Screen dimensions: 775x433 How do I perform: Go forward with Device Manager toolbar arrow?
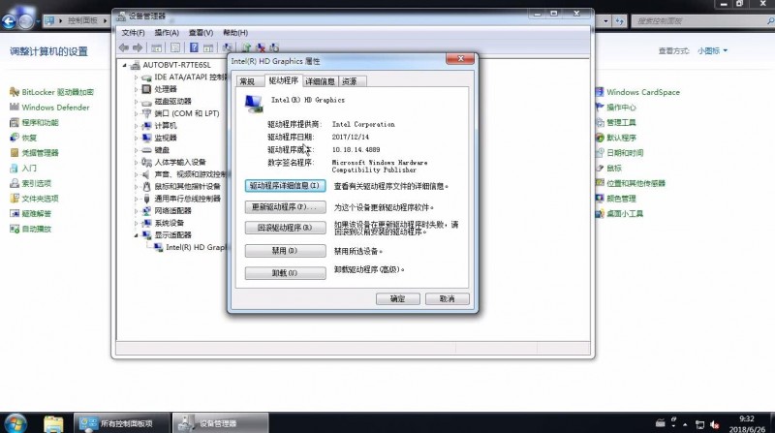click(138, 47)
